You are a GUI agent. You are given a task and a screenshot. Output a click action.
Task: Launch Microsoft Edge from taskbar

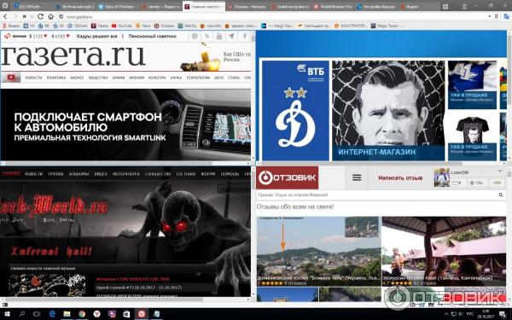coord(52,314)
